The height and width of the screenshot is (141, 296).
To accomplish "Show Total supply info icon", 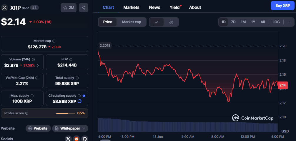I will [x=77, y=78].
